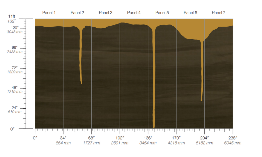Select the 238″ width label
Image resolution: width=262 pixels, height=157 pixels.
pos(233,138)
